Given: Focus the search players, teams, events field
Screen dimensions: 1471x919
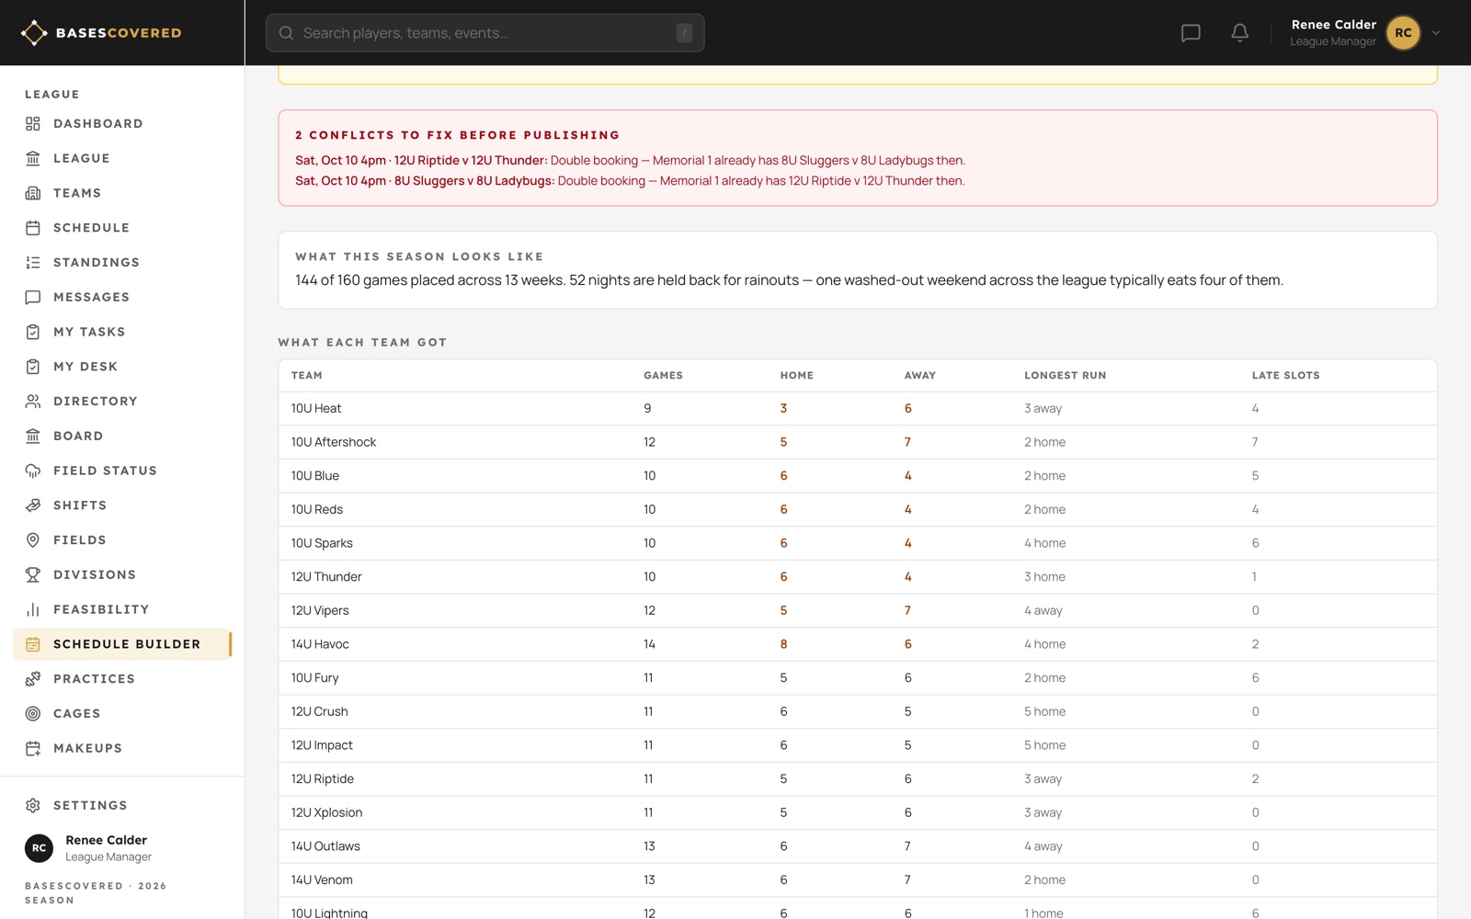Looking at the screenshot, I should pos(485,33).
